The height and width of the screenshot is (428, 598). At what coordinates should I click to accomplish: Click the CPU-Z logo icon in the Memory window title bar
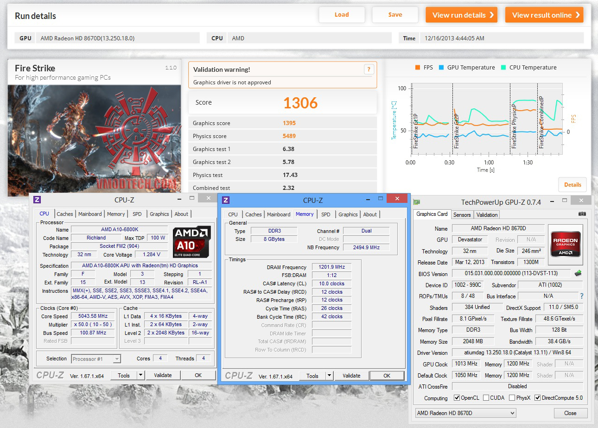[226, 200]
